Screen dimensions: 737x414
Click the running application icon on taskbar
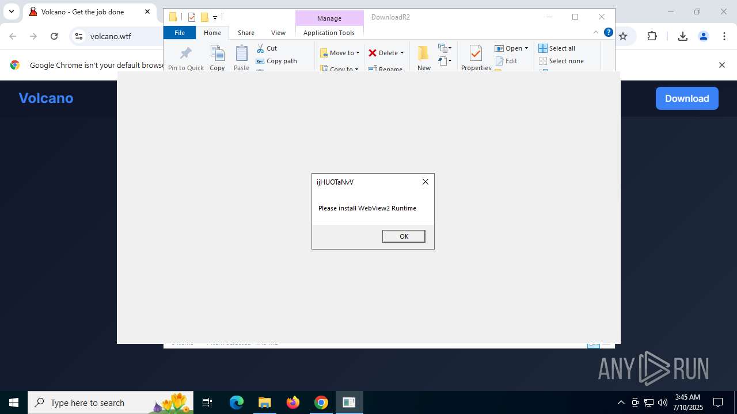[x=349, y=402]
